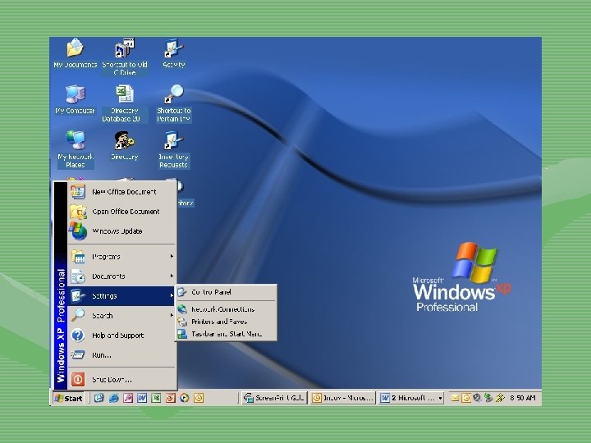Click the network connection tray icon
The height and width of the screenshot is (443, 591).
pos(488,398)
